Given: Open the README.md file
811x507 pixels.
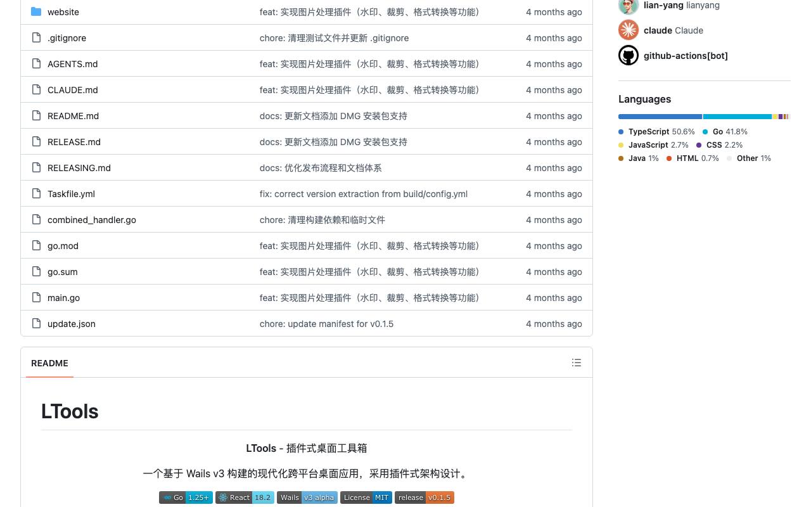Looking at the screenshot, I should [73, 116].
